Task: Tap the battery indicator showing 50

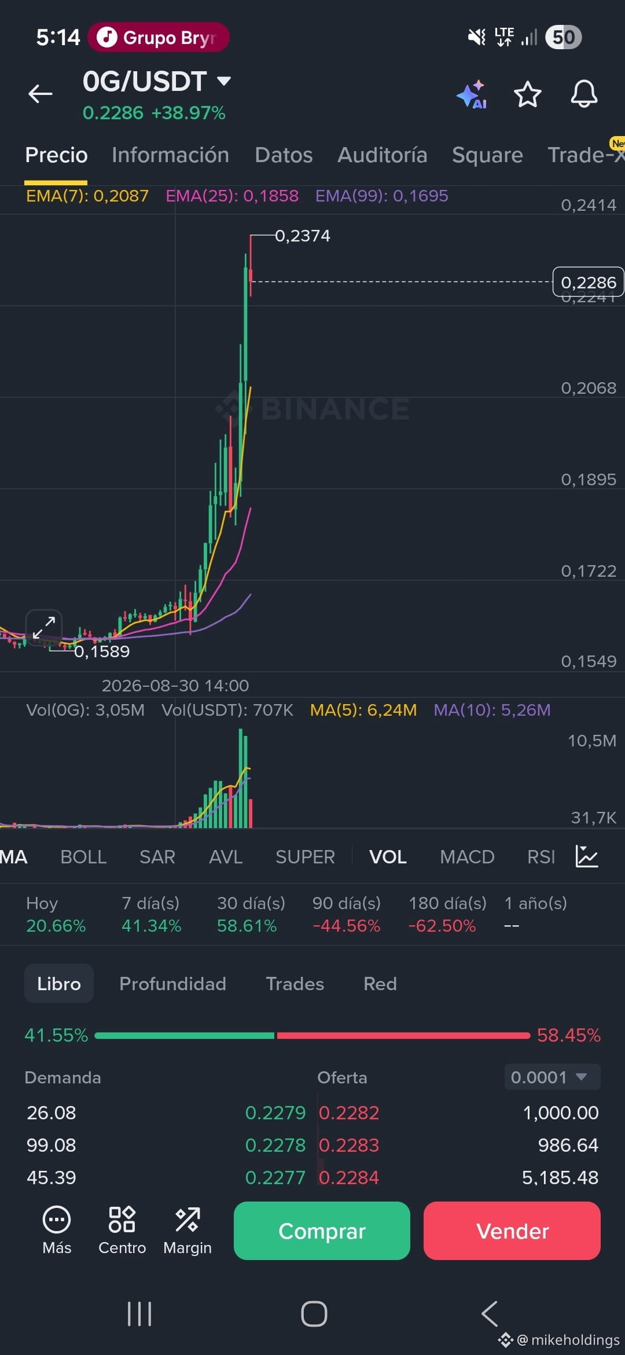Action: (564, 38)
